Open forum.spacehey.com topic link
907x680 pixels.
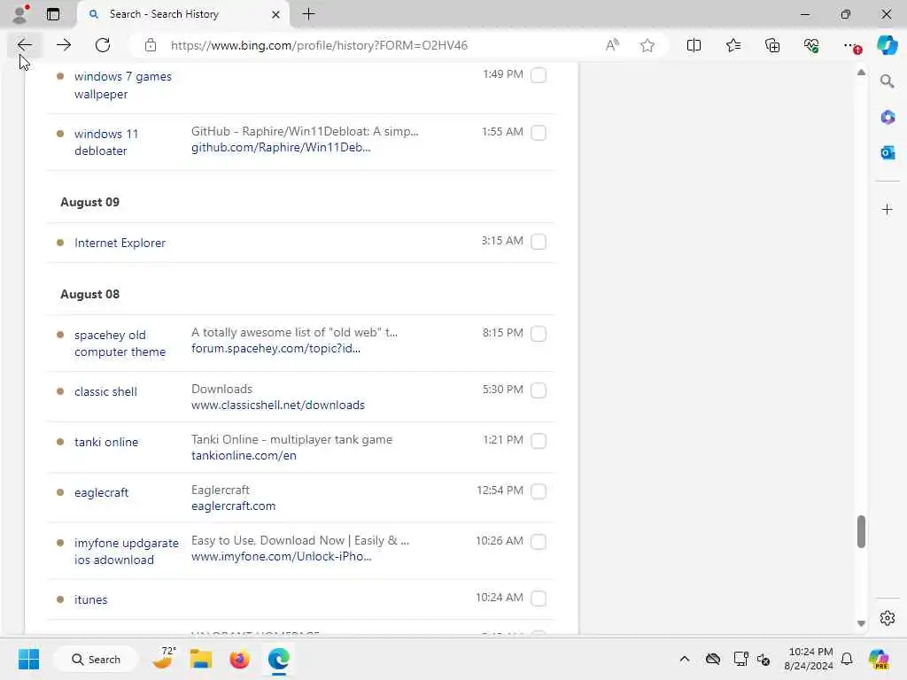(276, 349)
